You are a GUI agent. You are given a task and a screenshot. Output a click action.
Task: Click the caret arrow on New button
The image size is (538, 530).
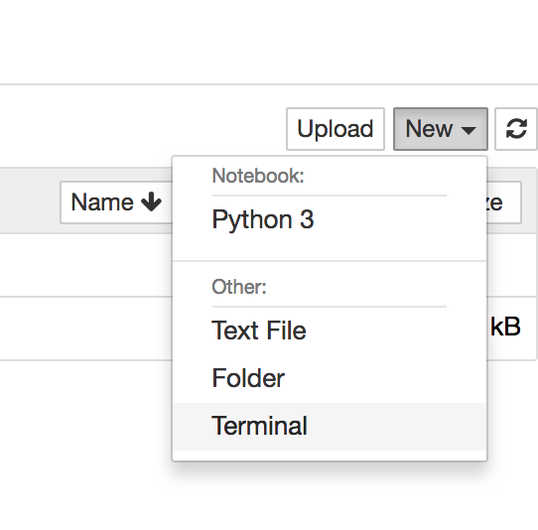(x=469, y=130)
